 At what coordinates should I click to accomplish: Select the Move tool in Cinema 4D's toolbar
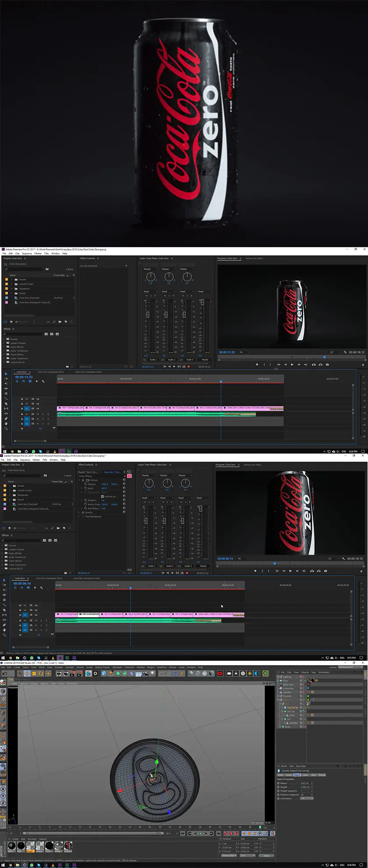[x=27, y=673]
